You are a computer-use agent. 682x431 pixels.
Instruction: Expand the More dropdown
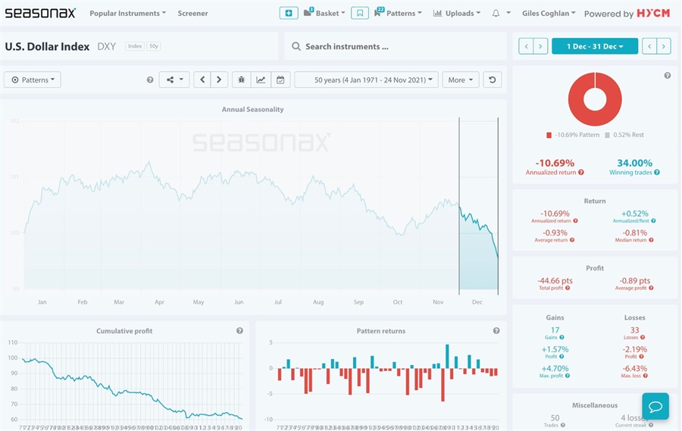(461, 80)
